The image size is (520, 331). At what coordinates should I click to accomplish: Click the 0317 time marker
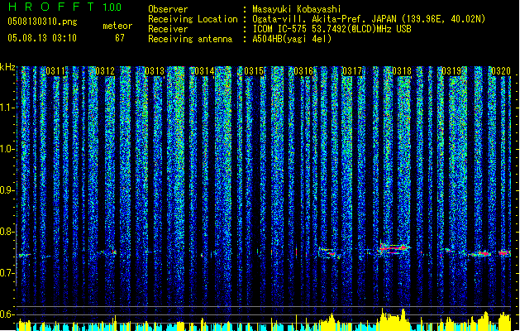[x=352, y=70]
